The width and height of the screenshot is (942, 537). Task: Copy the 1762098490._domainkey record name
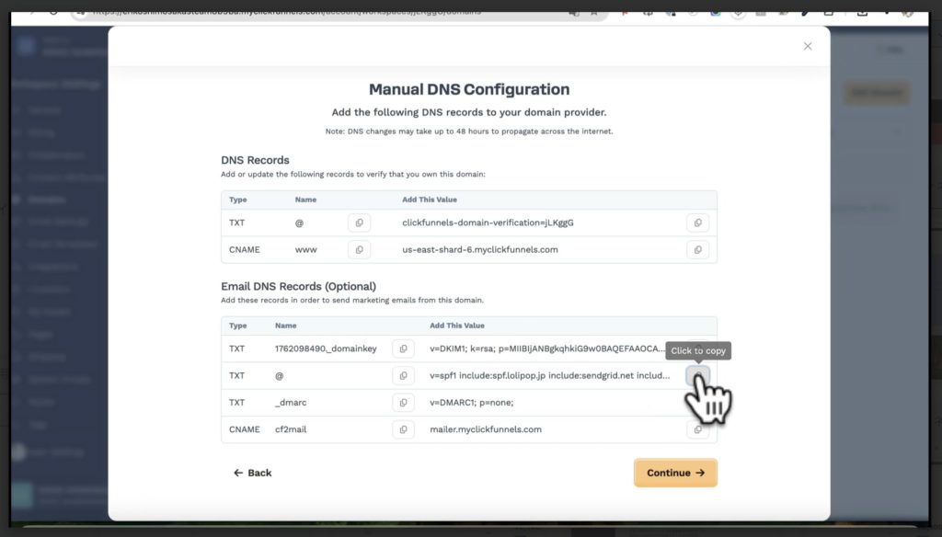click(403, 348)
